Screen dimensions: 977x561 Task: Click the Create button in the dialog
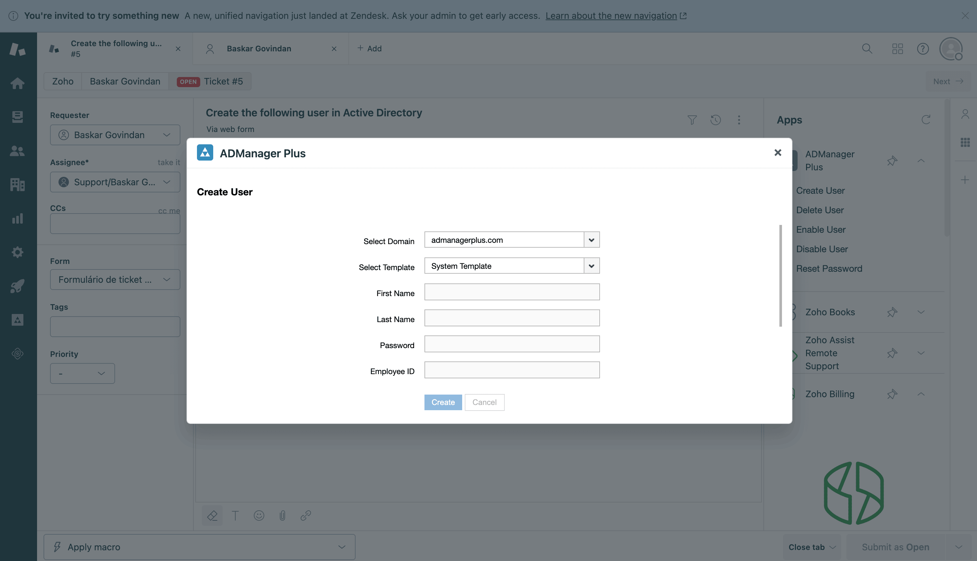[443, 402]
